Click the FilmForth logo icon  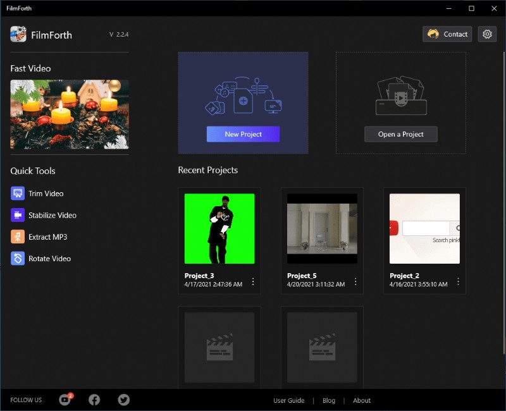click(18, 34)
